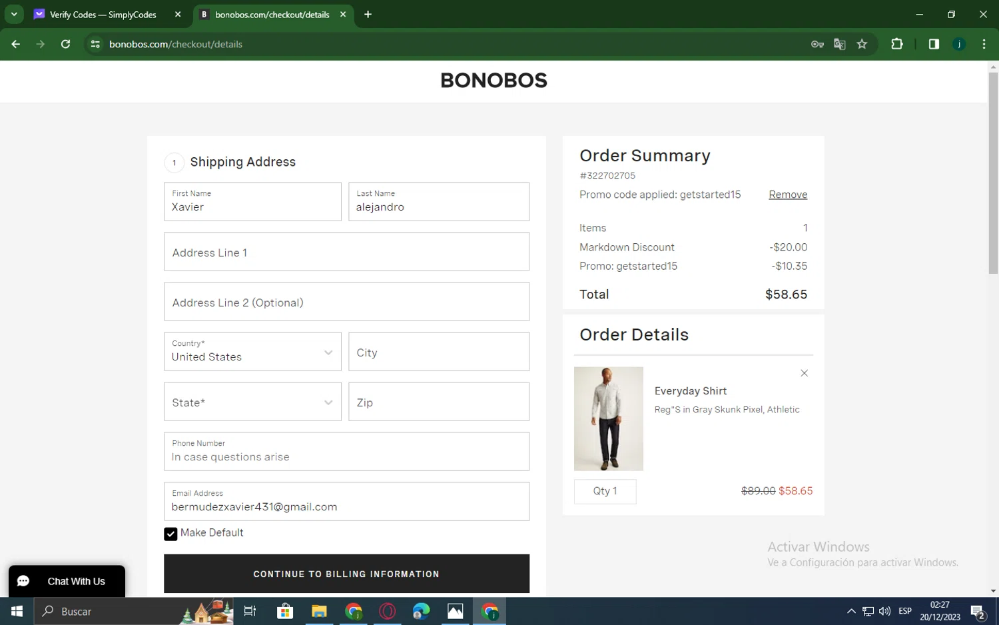Image resolution: width=999 pixels, height=625 pixels.
Task: Bookmark this page with star icon
Action: click(862, 44)
